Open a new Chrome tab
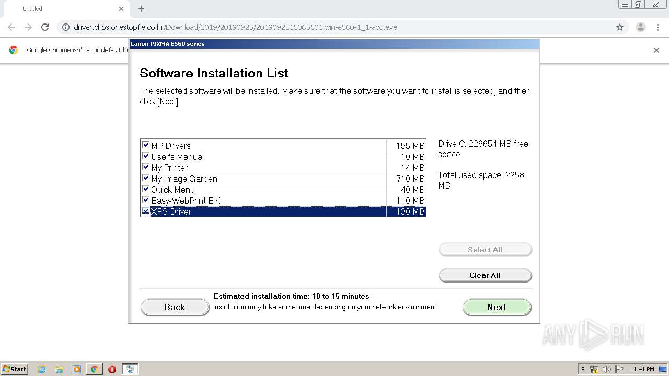The image size is (669, 376). click(x=141, y=9)
